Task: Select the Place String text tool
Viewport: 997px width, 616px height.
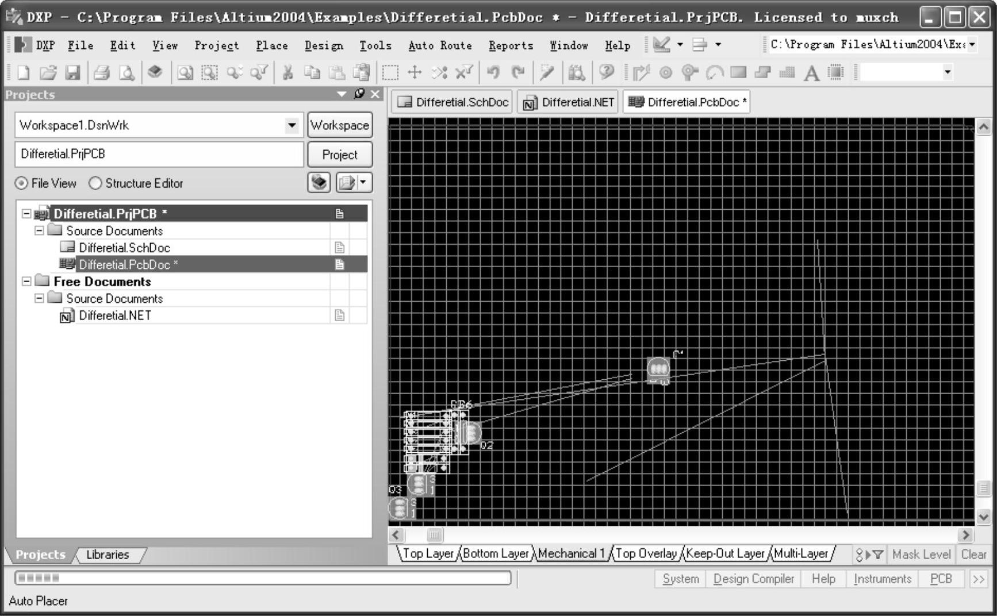Action: [811, 72]
